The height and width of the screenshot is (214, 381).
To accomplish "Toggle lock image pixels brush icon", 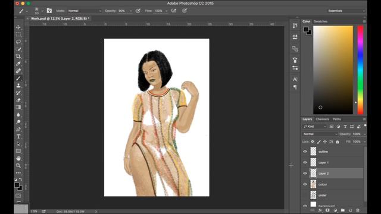I will click(x=319, y=141).
